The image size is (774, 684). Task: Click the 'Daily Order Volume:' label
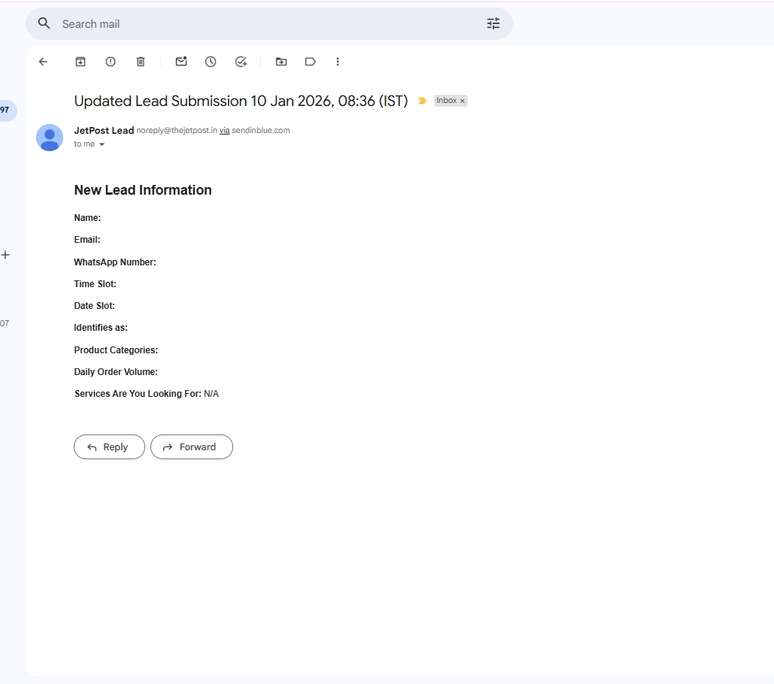click(x=116, y=372)
